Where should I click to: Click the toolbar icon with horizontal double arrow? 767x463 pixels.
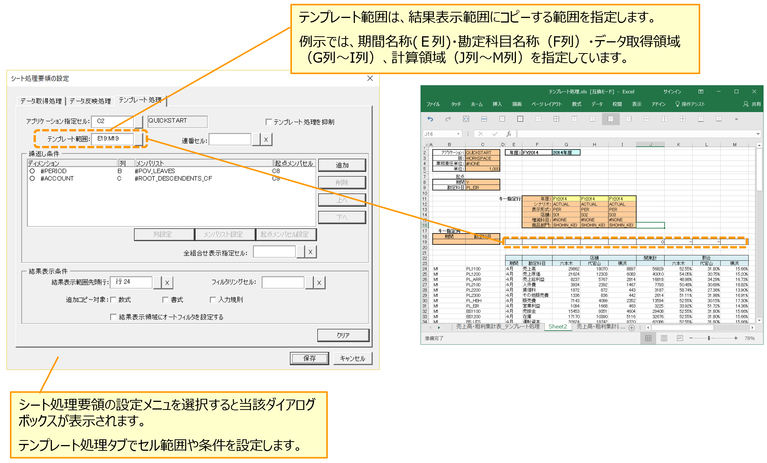tap(466, 119)
